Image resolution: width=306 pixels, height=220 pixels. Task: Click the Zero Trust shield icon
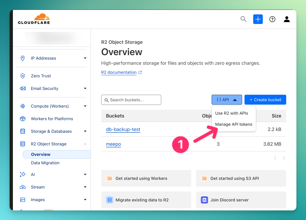[22, 76]
